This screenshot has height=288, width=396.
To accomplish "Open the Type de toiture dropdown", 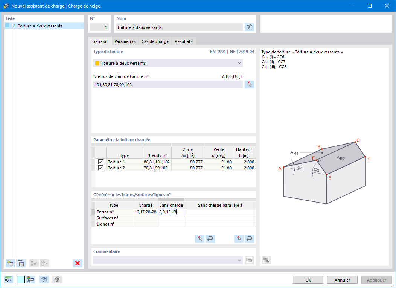I will point(168,63).
